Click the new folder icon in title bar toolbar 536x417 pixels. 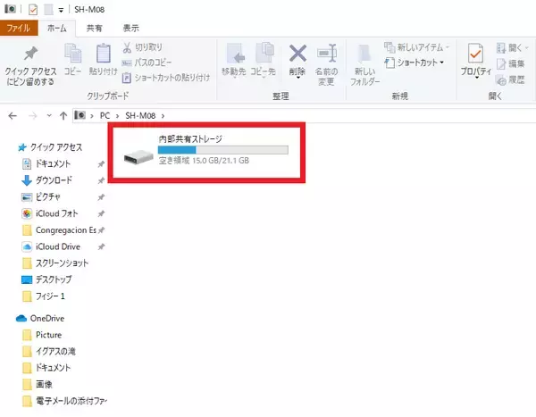[x=48, y=10]
